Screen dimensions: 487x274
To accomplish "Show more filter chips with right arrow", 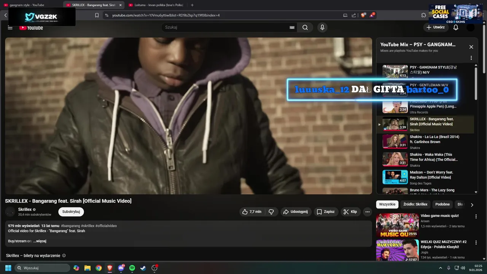I will coord(472,205).
